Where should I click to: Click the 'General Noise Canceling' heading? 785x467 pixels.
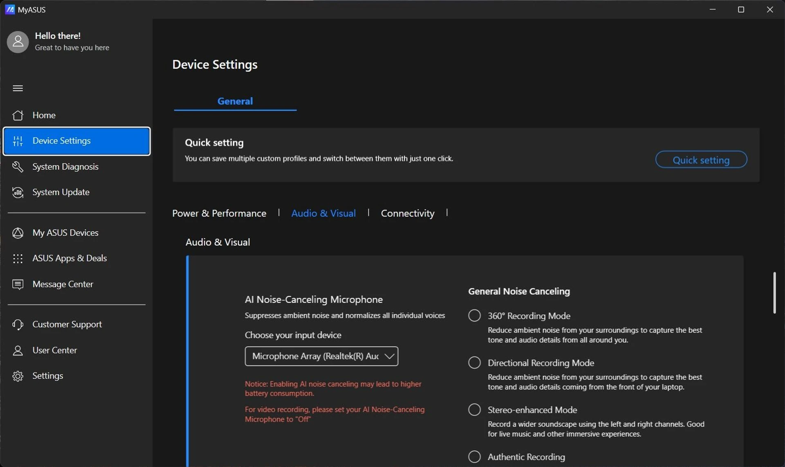coord(519,291)
